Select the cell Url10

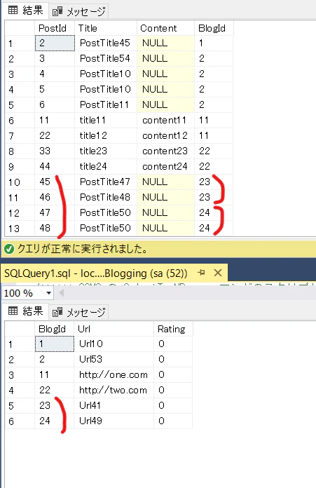coord(114,344)
